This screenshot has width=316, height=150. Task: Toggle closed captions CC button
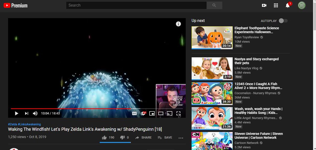tap(134, 113)
